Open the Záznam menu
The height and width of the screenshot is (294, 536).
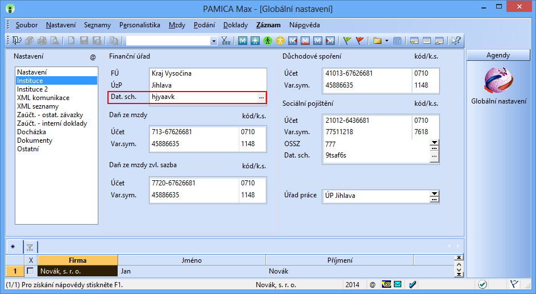coord(268,25)
